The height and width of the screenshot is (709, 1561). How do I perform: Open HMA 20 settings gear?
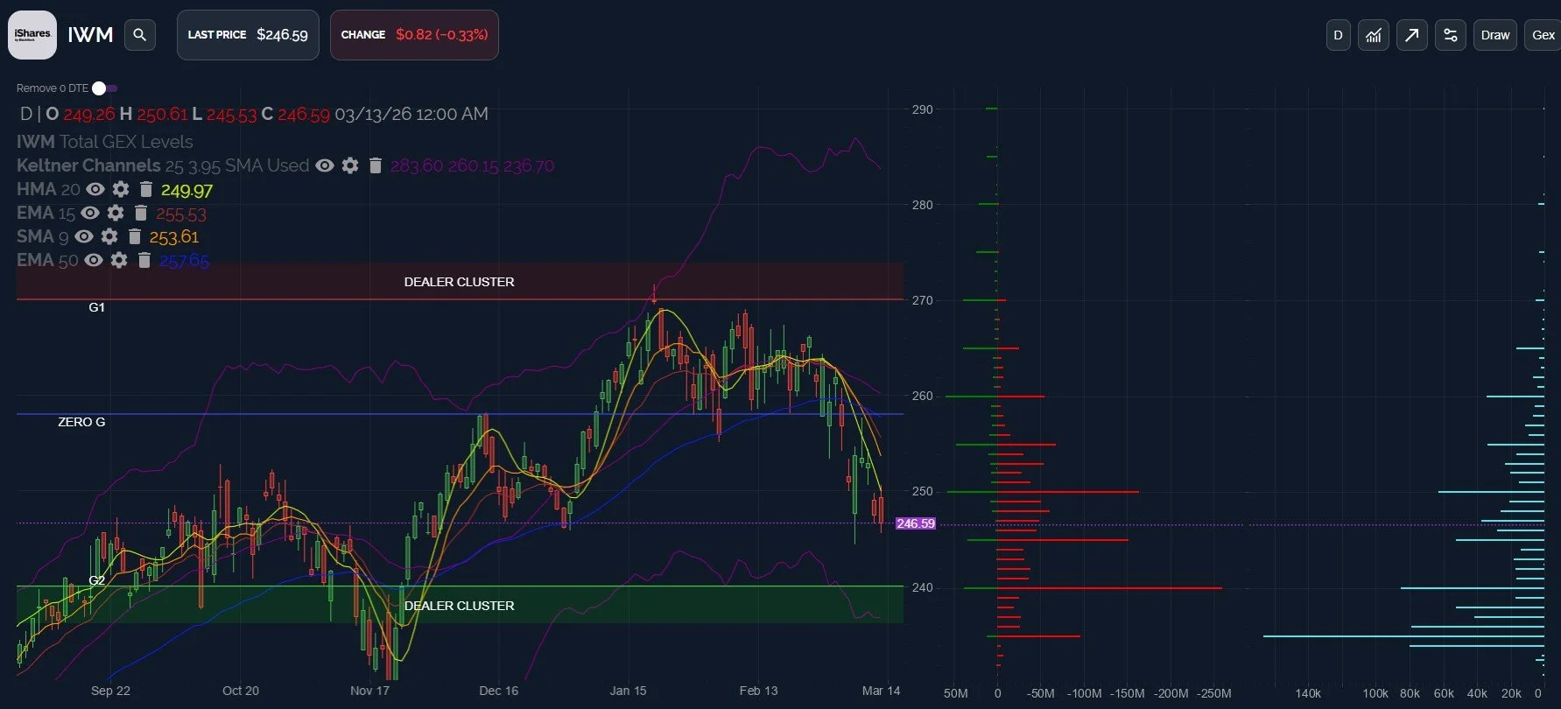point(121,189)
